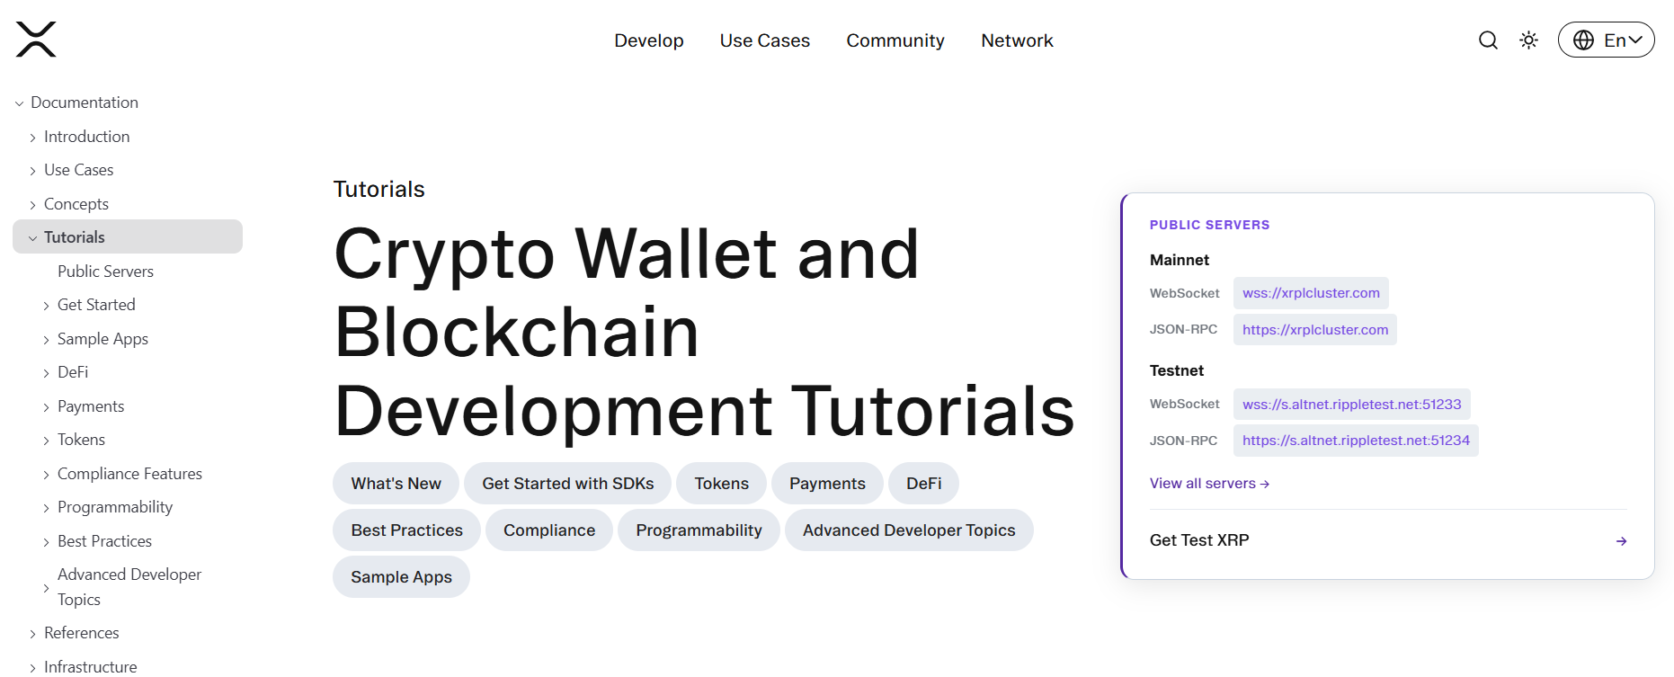
Task: Click the XRPL logo icon
Action: 36,40
